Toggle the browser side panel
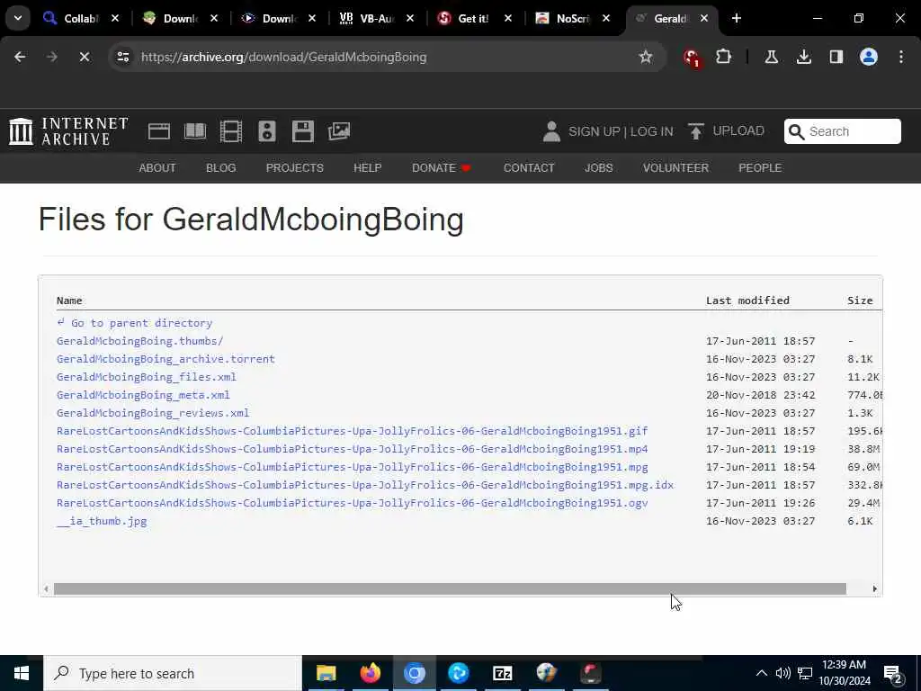 point(836,57)
